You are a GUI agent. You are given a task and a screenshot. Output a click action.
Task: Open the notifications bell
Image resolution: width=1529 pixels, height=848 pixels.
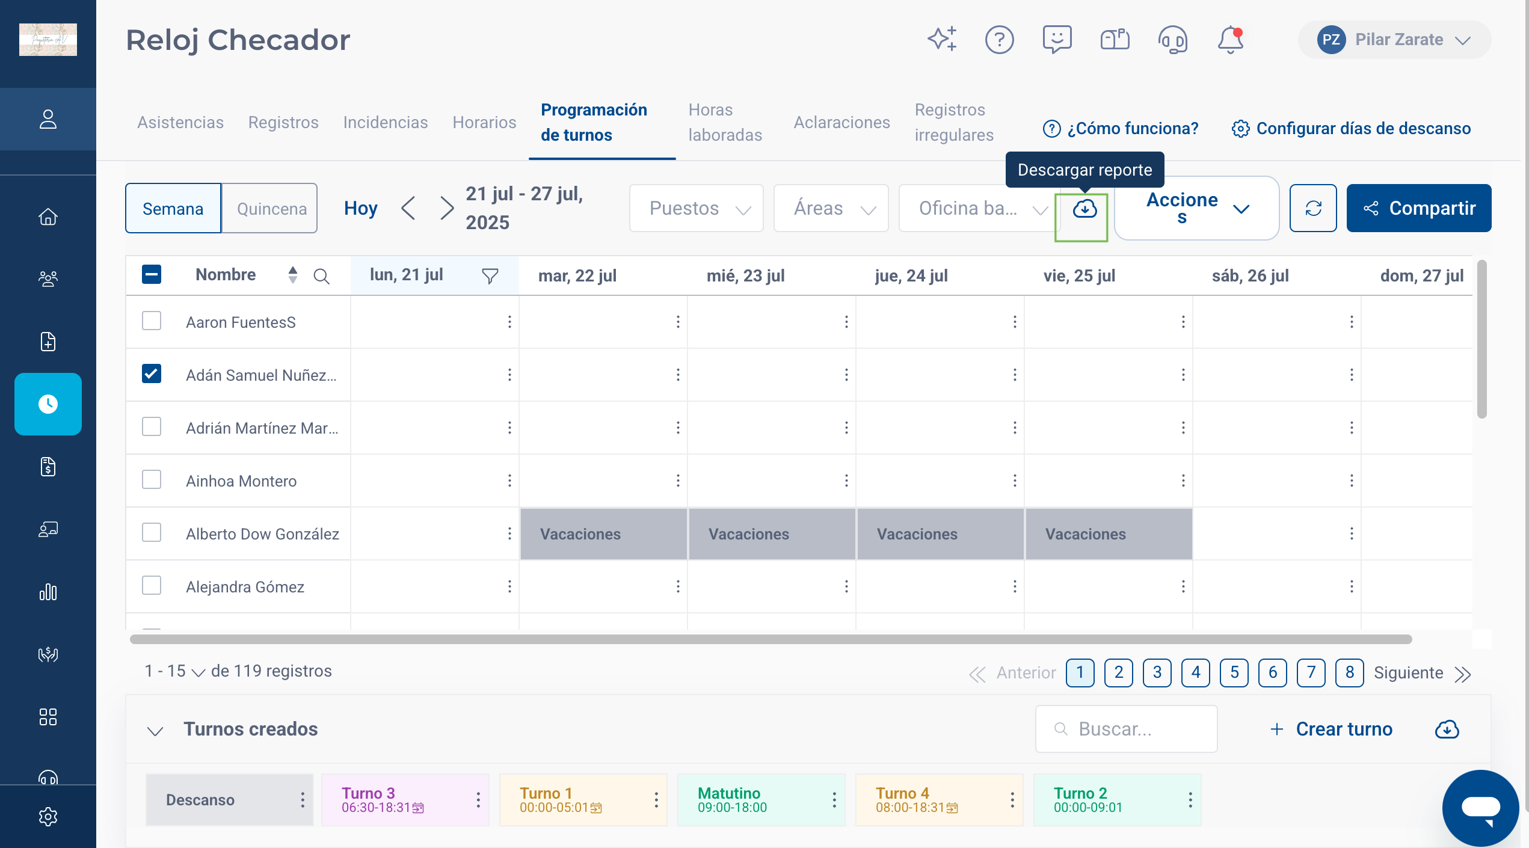pyautogui.click(x=1230, y=40)
